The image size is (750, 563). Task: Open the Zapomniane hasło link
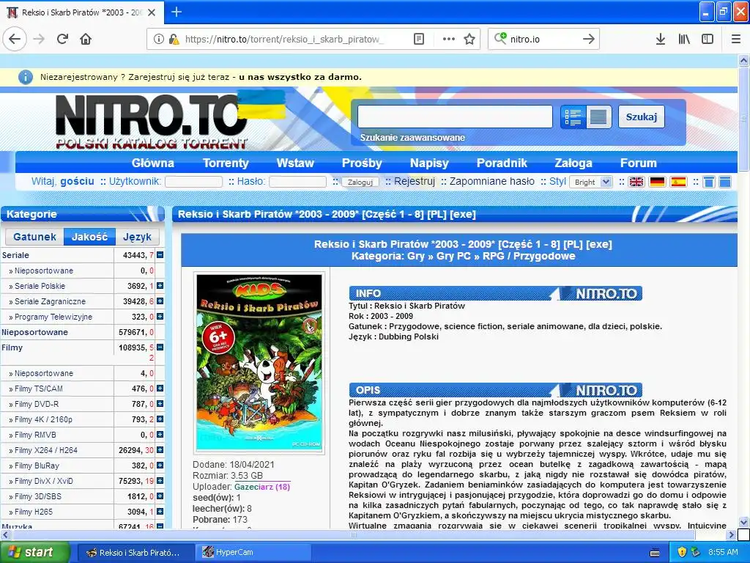tap(492, 182)
